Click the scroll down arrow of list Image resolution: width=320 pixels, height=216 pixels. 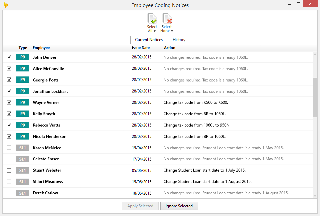(315, 196)
